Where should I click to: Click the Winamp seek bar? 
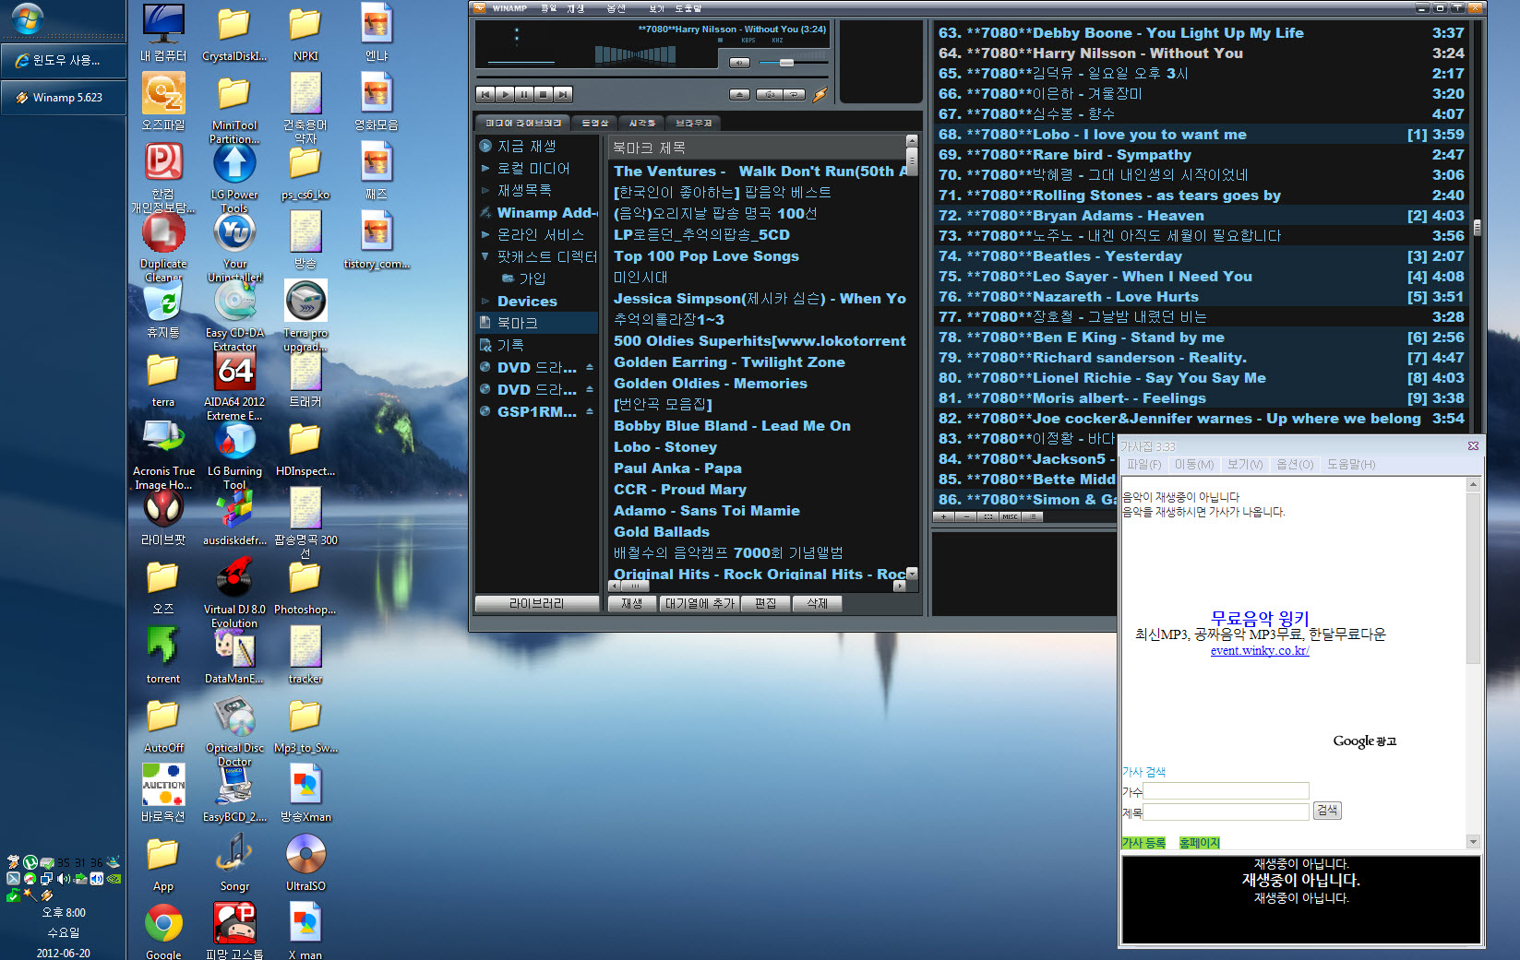652,77
